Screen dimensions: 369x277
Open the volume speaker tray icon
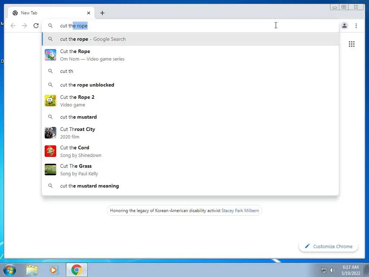point(332,270)
